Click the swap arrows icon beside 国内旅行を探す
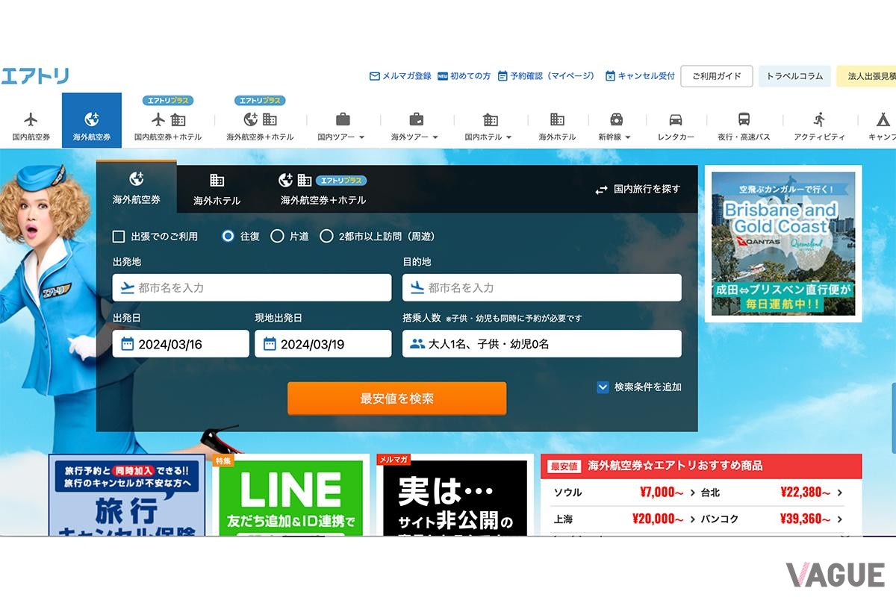This screenshot has height=597, width=896. pyautogui.click(x=600, y=189)
